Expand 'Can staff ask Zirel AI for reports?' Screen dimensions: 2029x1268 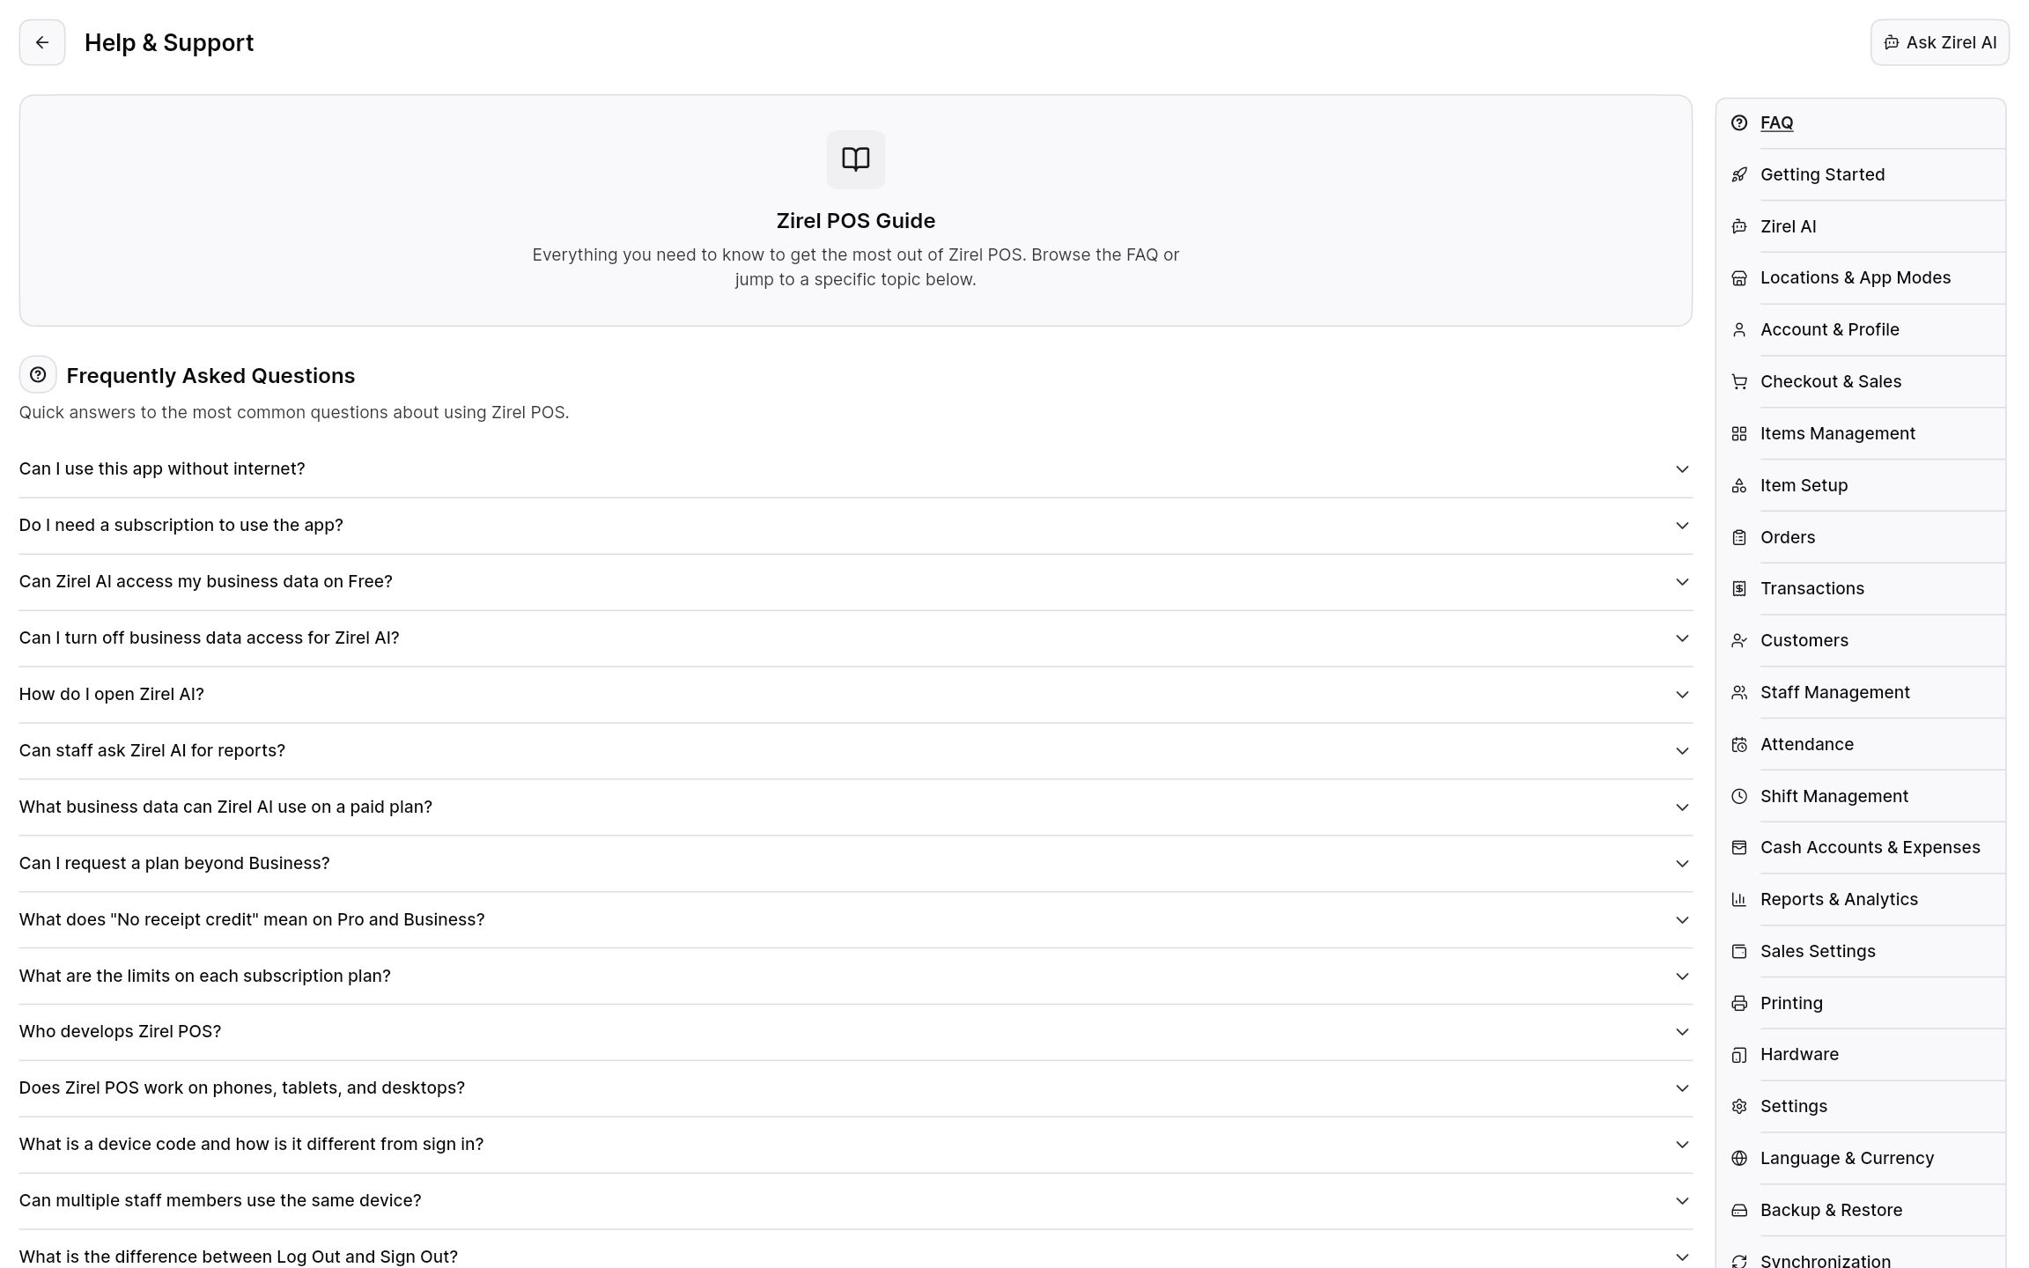tap(855, 751)
